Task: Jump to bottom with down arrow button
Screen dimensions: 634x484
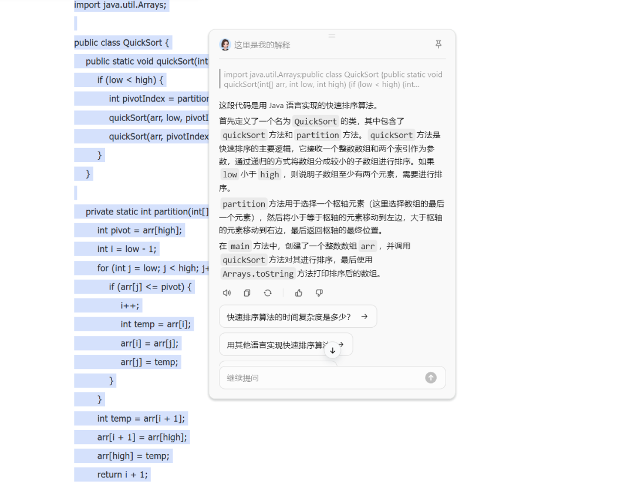Action: click(333, 351)
